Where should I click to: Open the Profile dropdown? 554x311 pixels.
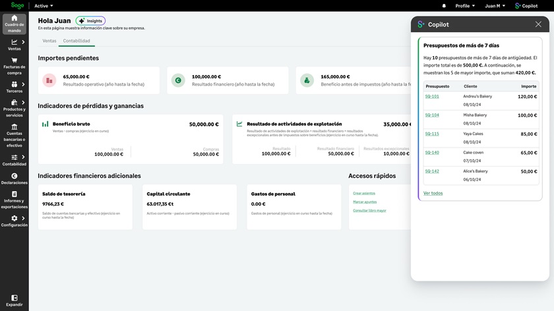click(465, 6)
